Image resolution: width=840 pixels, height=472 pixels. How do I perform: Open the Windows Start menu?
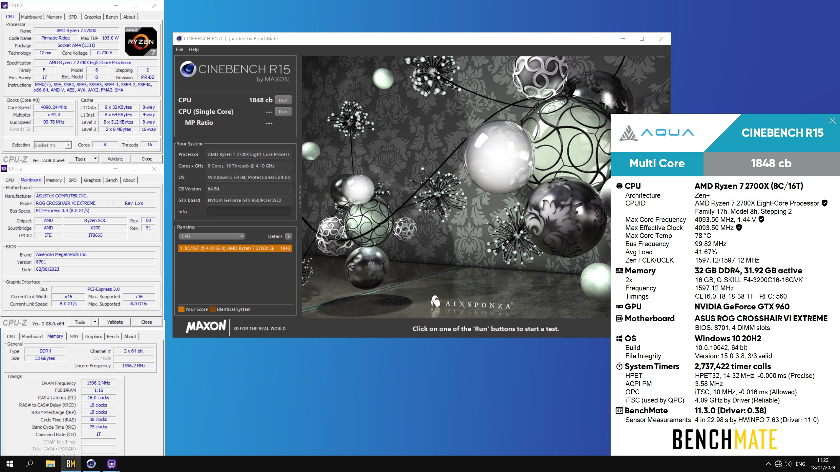(x=10, y=464)
